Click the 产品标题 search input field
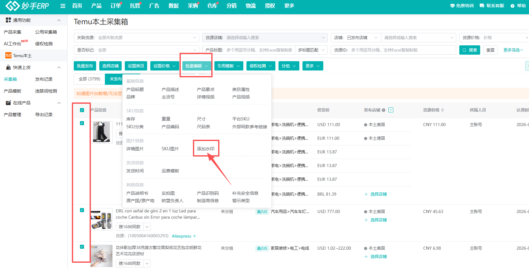Viewport: 529px width, 268px height. [259, 50]
